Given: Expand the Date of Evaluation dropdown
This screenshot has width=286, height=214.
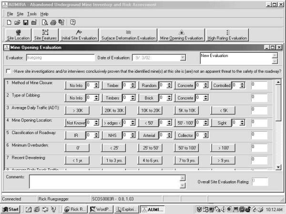Looking at the screenshot, I should pos(183,58).
